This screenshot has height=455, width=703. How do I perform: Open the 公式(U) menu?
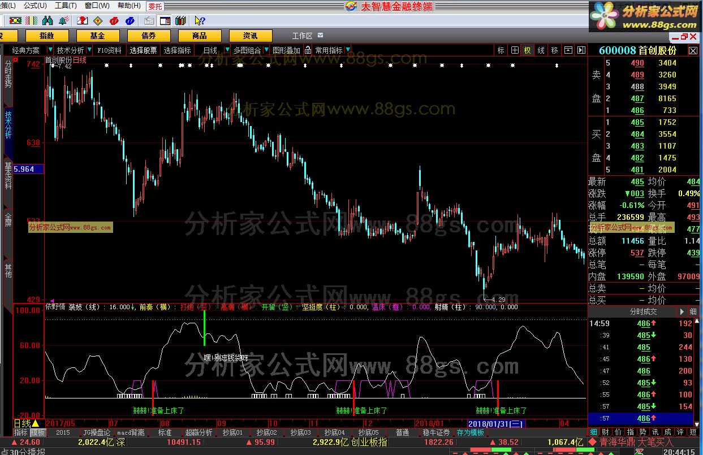35,6
